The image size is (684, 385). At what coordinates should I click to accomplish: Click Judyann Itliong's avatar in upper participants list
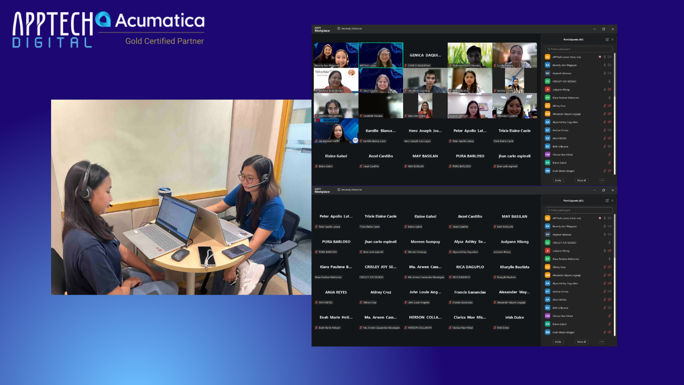(547, 89)
